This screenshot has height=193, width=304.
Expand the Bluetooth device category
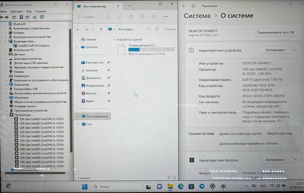[x=5, y=24]
